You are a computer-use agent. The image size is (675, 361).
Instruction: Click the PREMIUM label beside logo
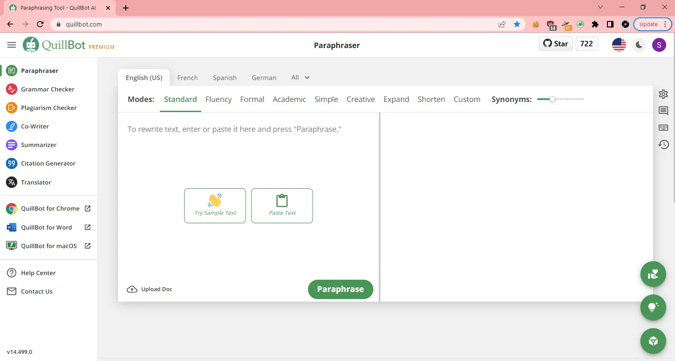click(x=102, y=47)
